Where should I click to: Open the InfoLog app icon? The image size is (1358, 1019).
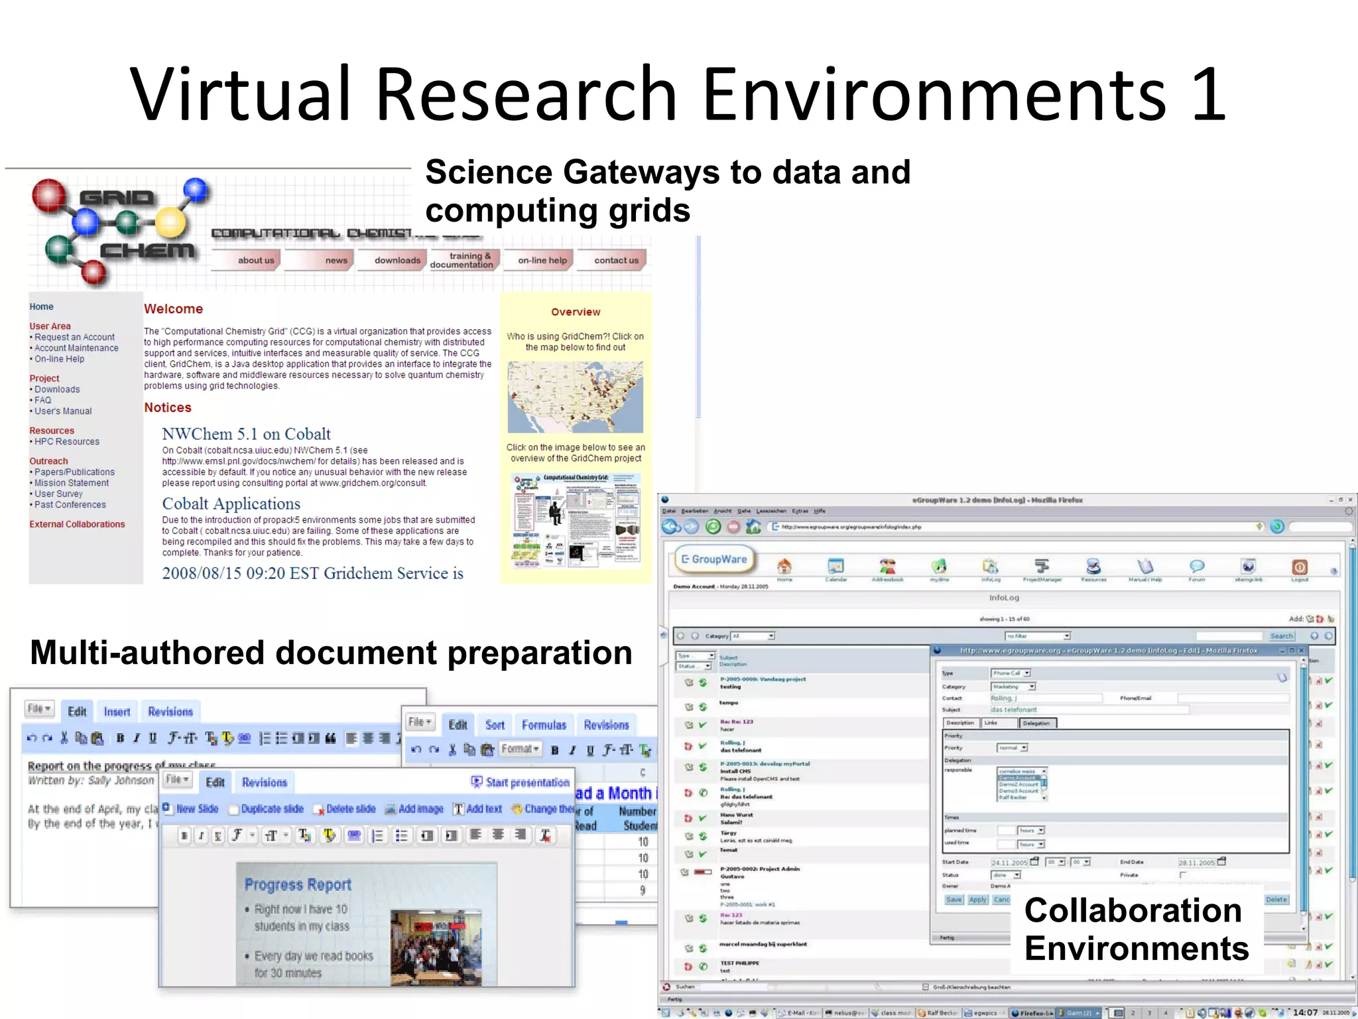coord(991,566)
